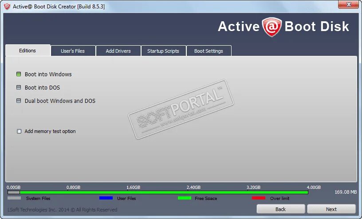Click the 0.00GB scale label
The width and height of the screenshot is (362, 219).
pyautogui.click(x=13, y=187)
